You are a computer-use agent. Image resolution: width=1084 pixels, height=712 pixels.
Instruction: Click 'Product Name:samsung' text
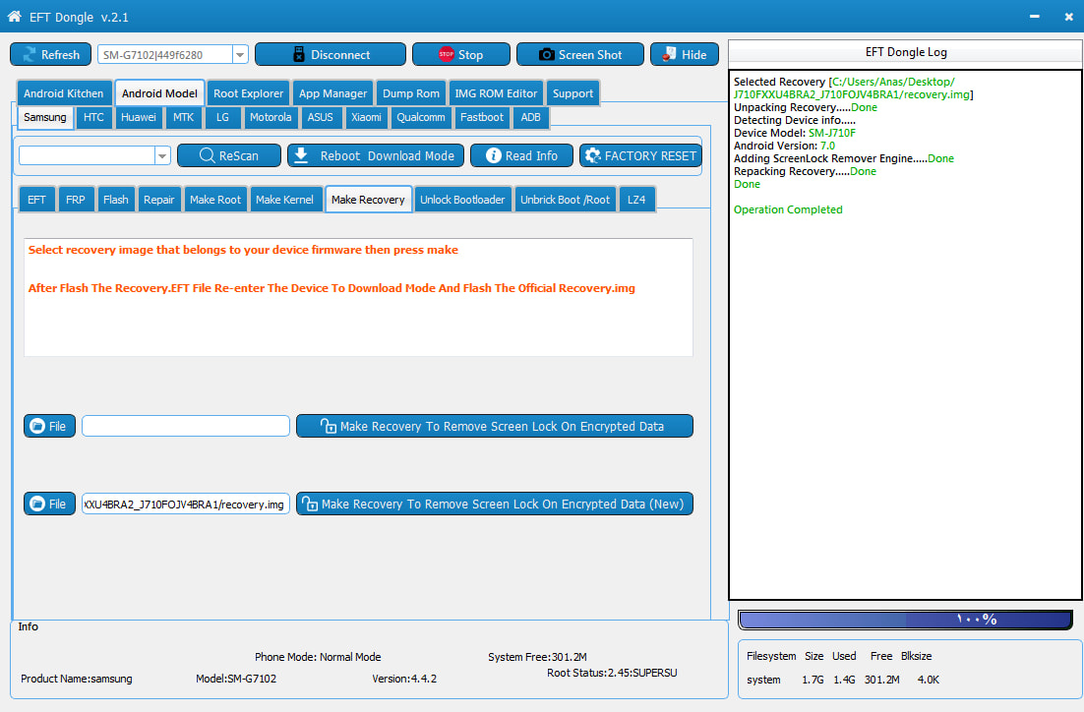click(76, 679)
